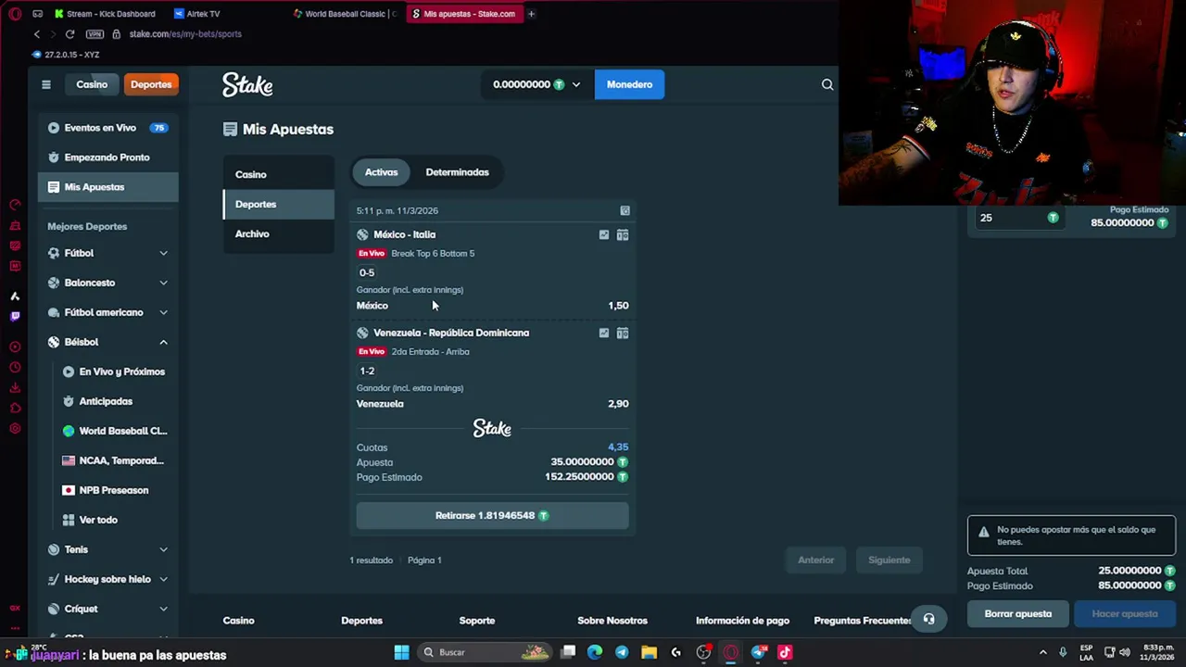Open stats table icon on México - Italia bet

click(623, 235)
